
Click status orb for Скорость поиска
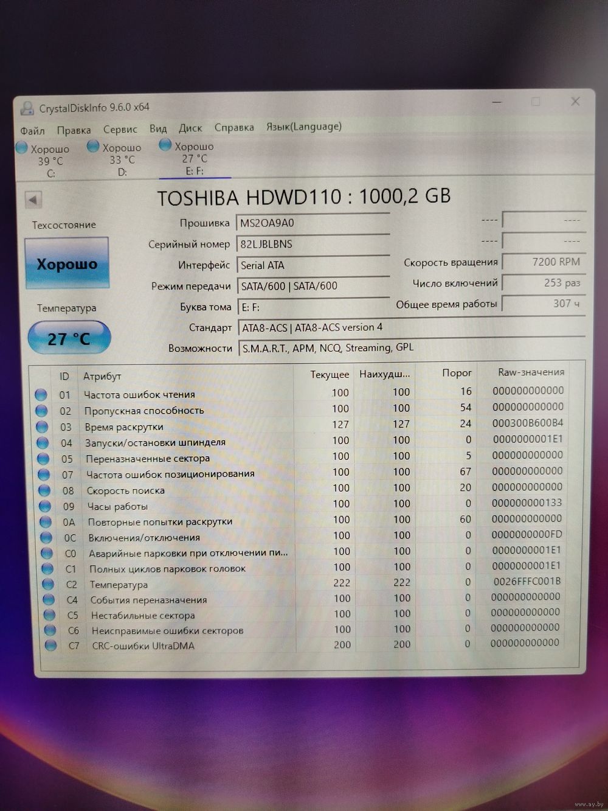[44, 490]
